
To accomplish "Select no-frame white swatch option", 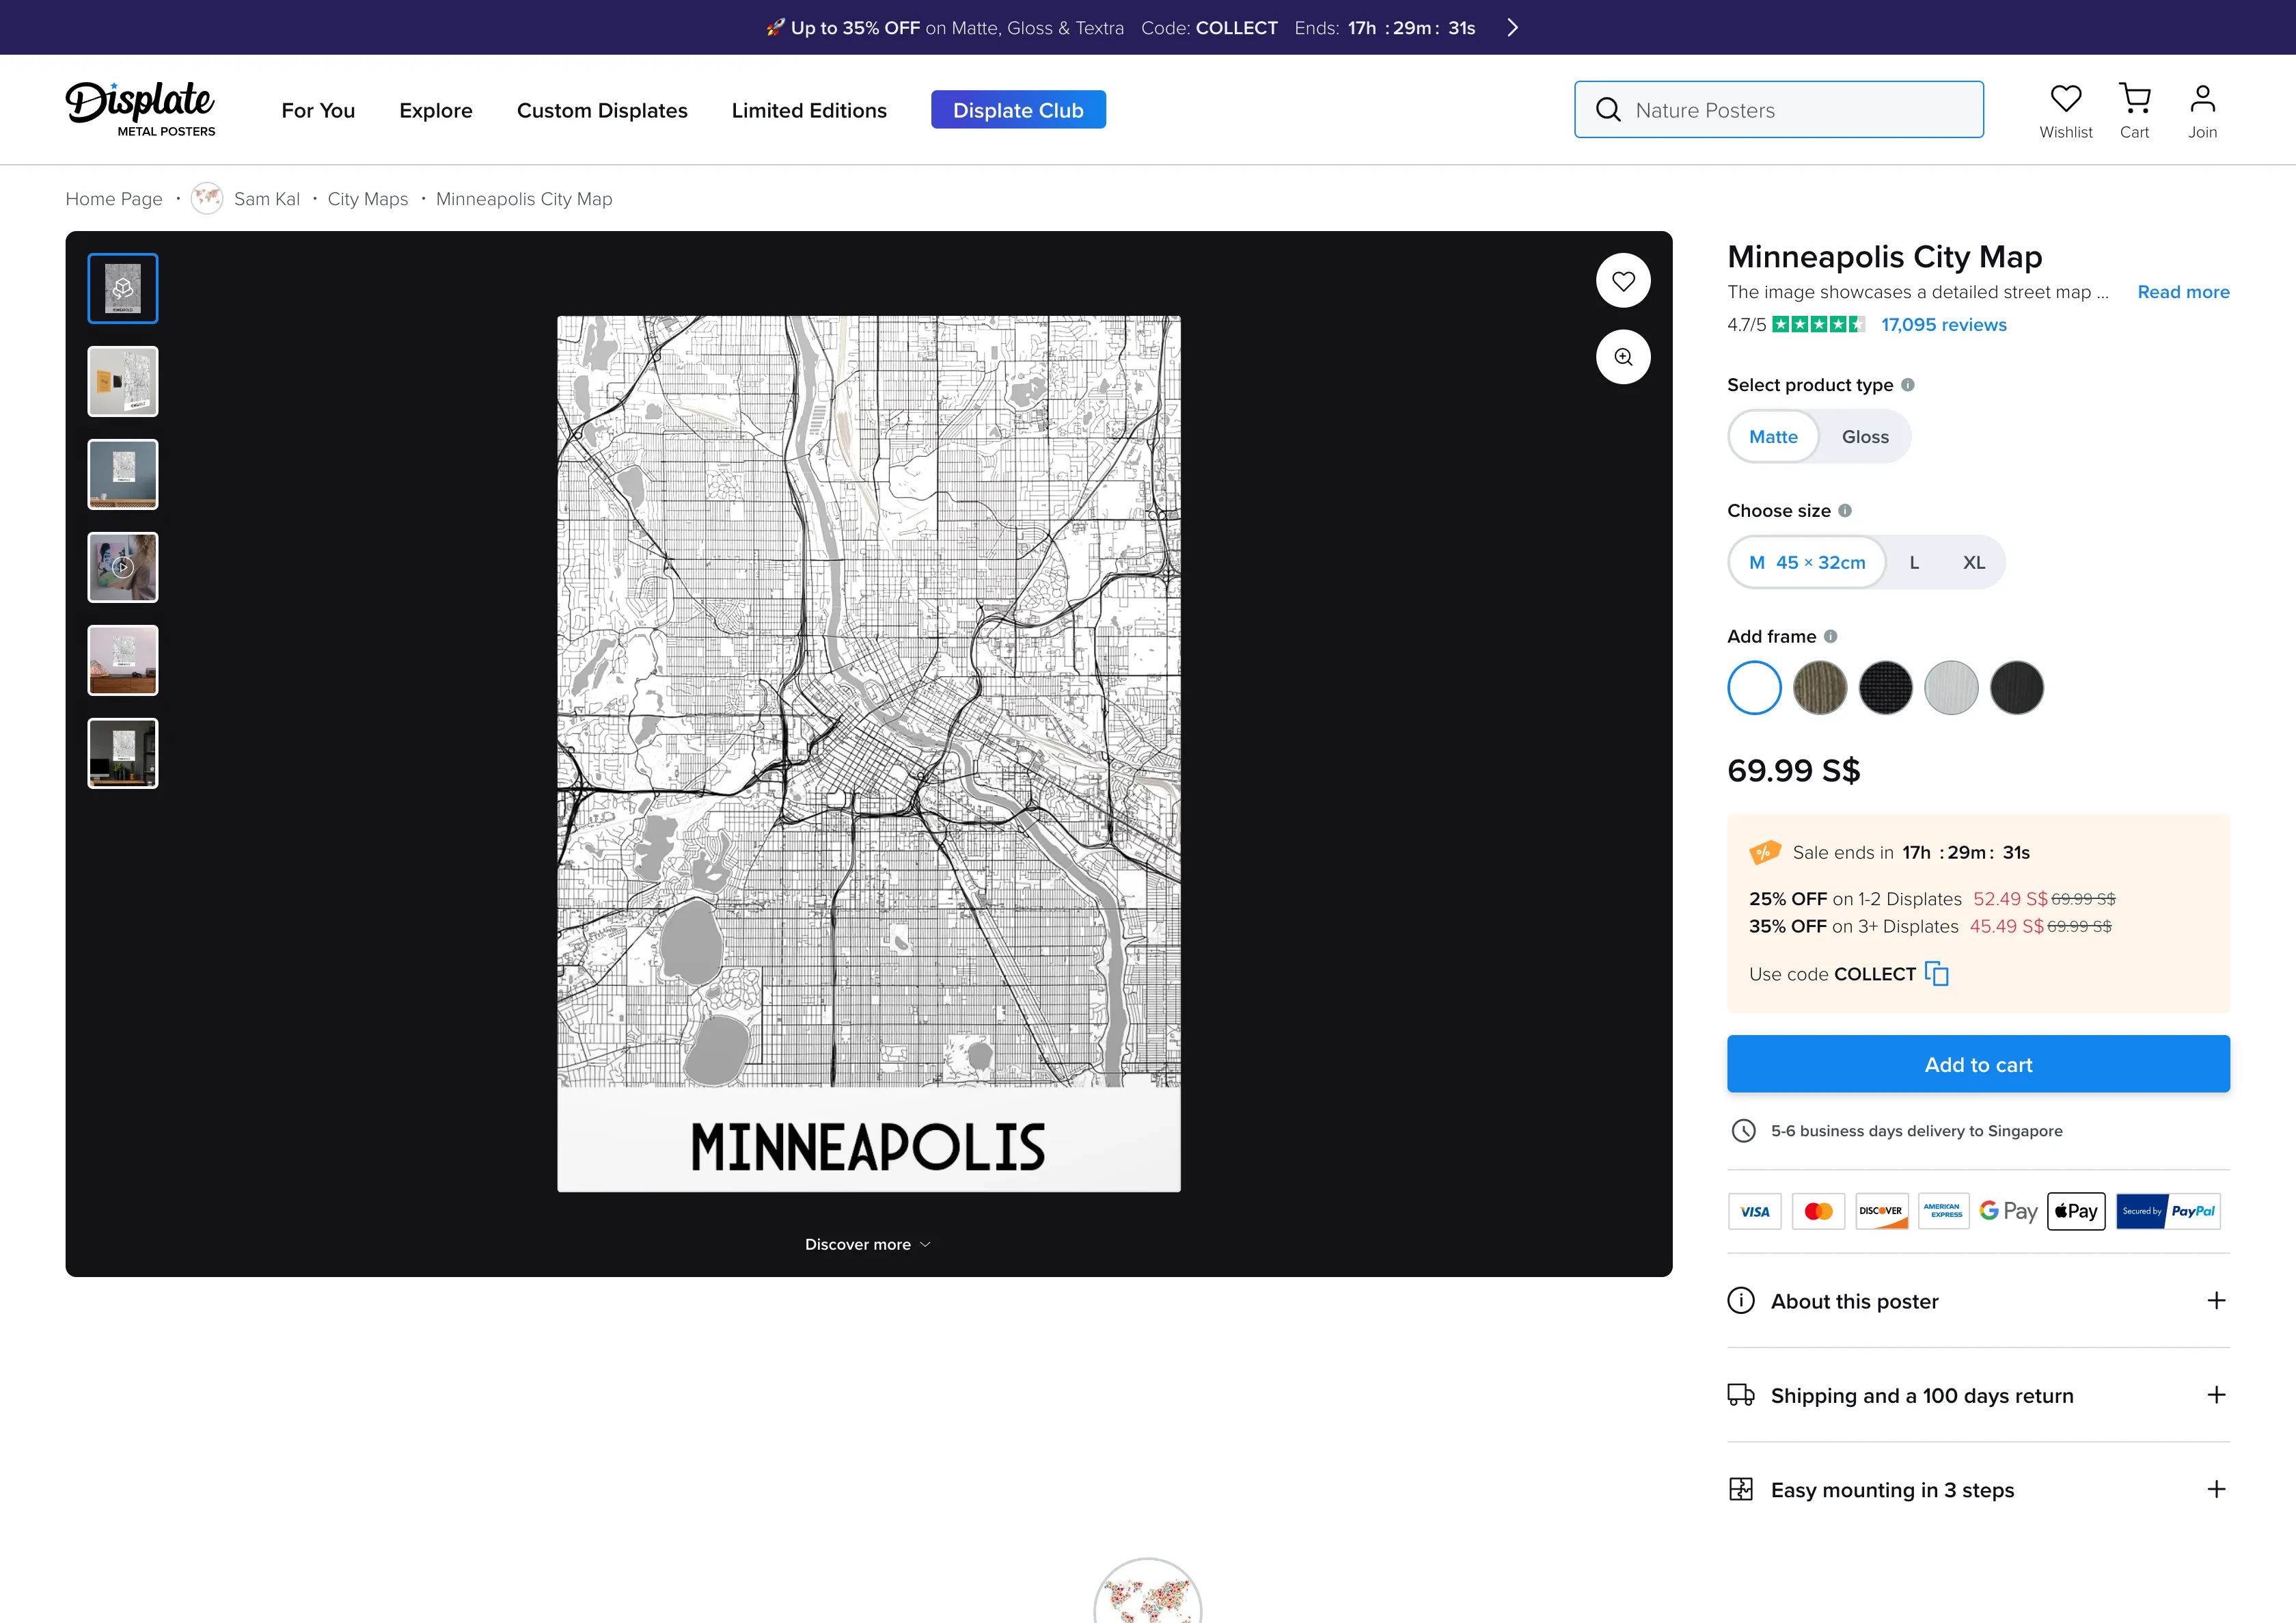I will [1754, 688].
